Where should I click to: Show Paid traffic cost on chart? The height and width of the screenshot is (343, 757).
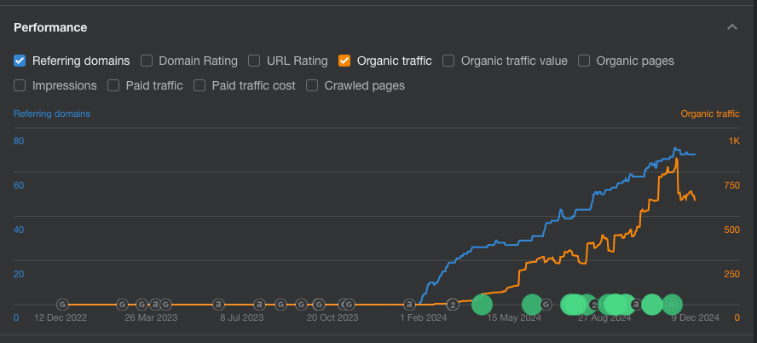pos(199,85)
